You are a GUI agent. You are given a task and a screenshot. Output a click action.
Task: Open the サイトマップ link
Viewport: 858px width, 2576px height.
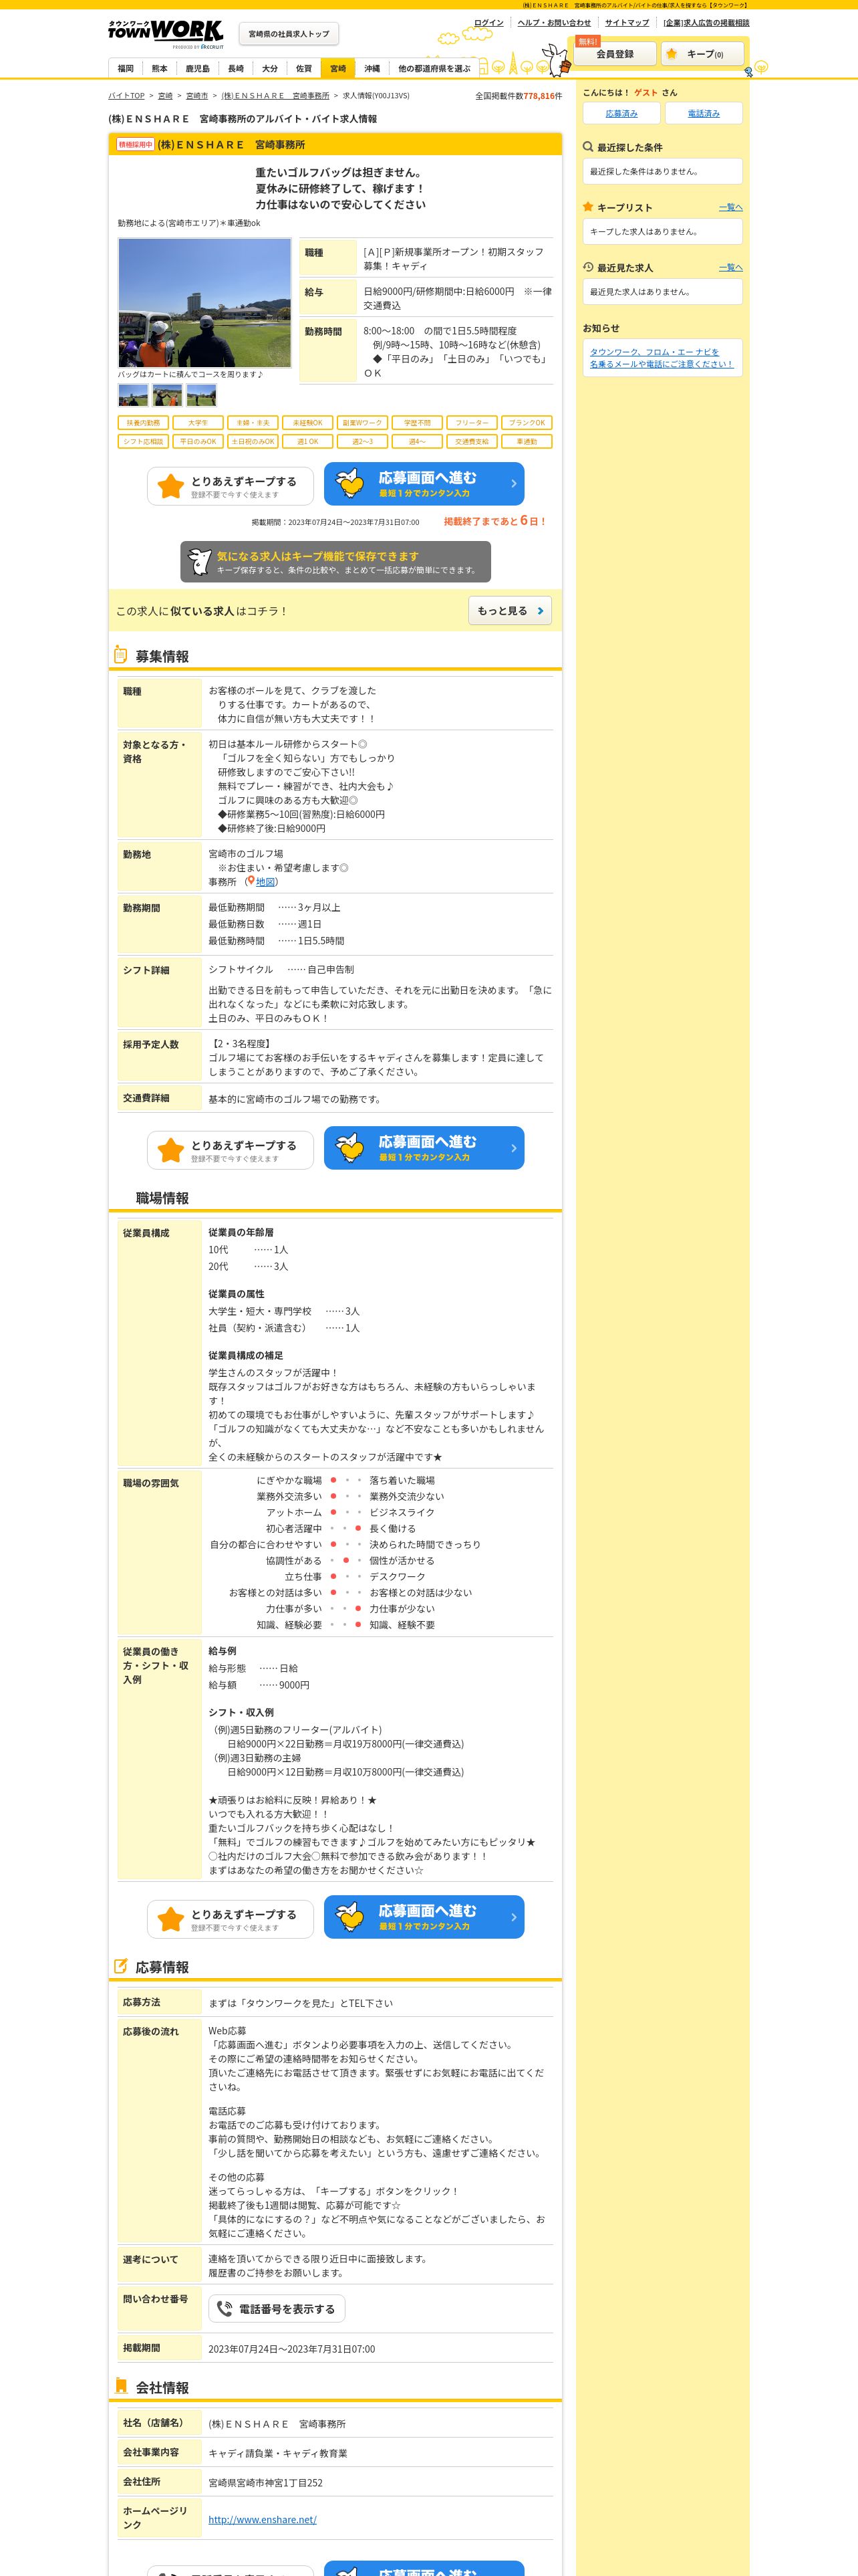click(x=626, y=22)
